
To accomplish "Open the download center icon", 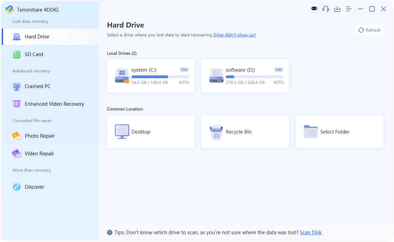I will (x=337, y=8).
